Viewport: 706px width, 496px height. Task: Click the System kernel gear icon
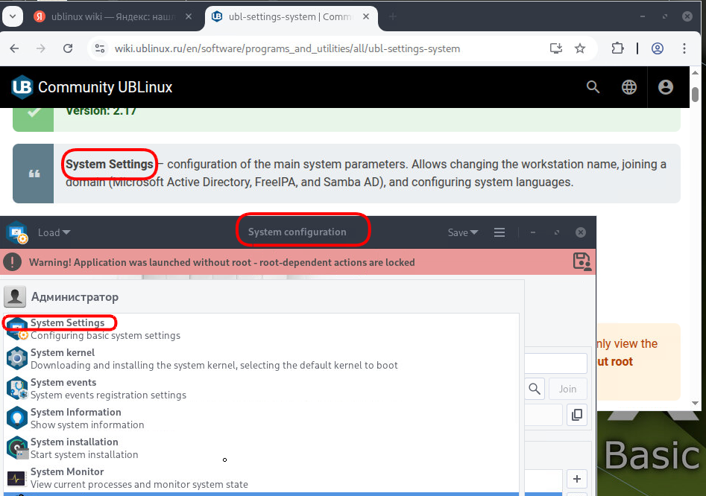point(17,358)
